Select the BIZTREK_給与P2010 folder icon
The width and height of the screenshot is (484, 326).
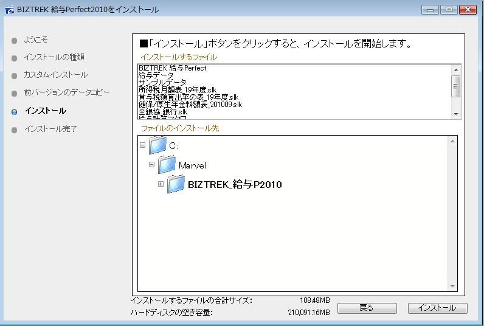click(x=176, y=184)
